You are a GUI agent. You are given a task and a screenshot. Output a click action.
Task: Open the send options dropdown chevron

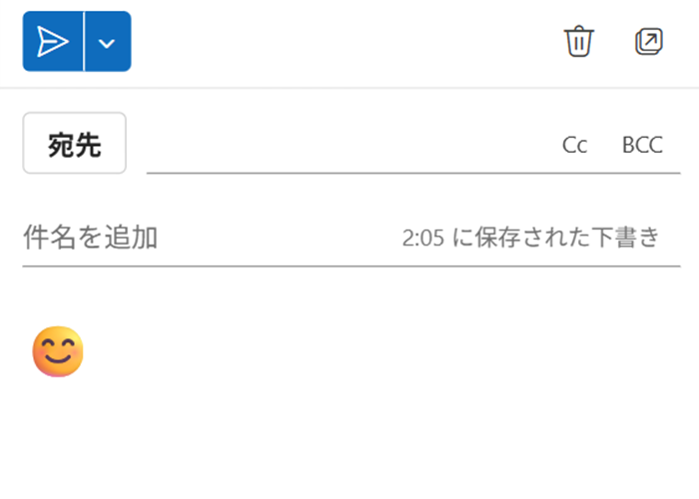point(108,42)
